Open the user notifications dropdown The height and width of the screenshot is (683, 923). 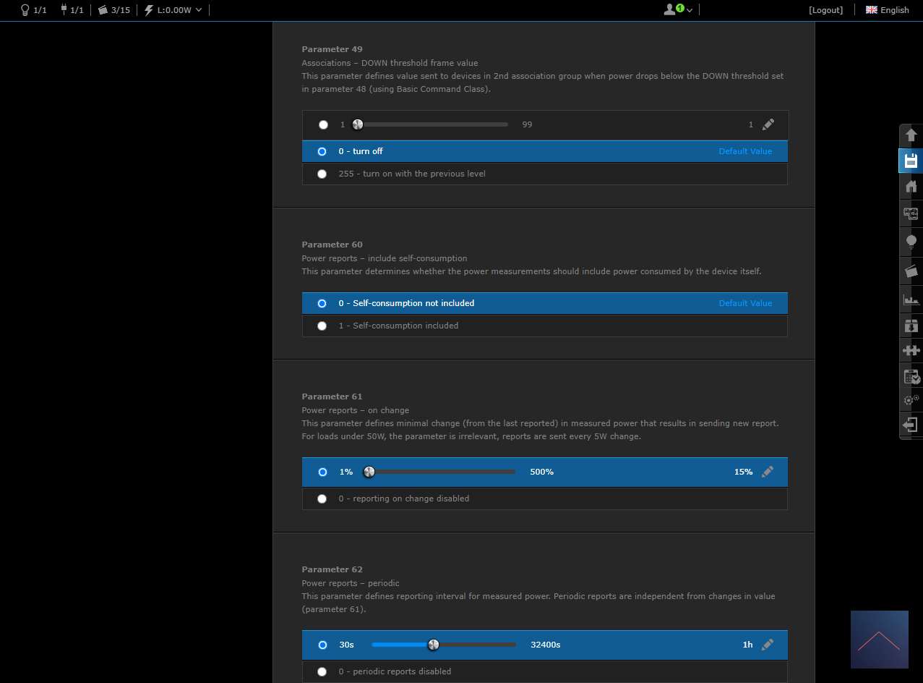pyautogui.click(x=678, y=10)
